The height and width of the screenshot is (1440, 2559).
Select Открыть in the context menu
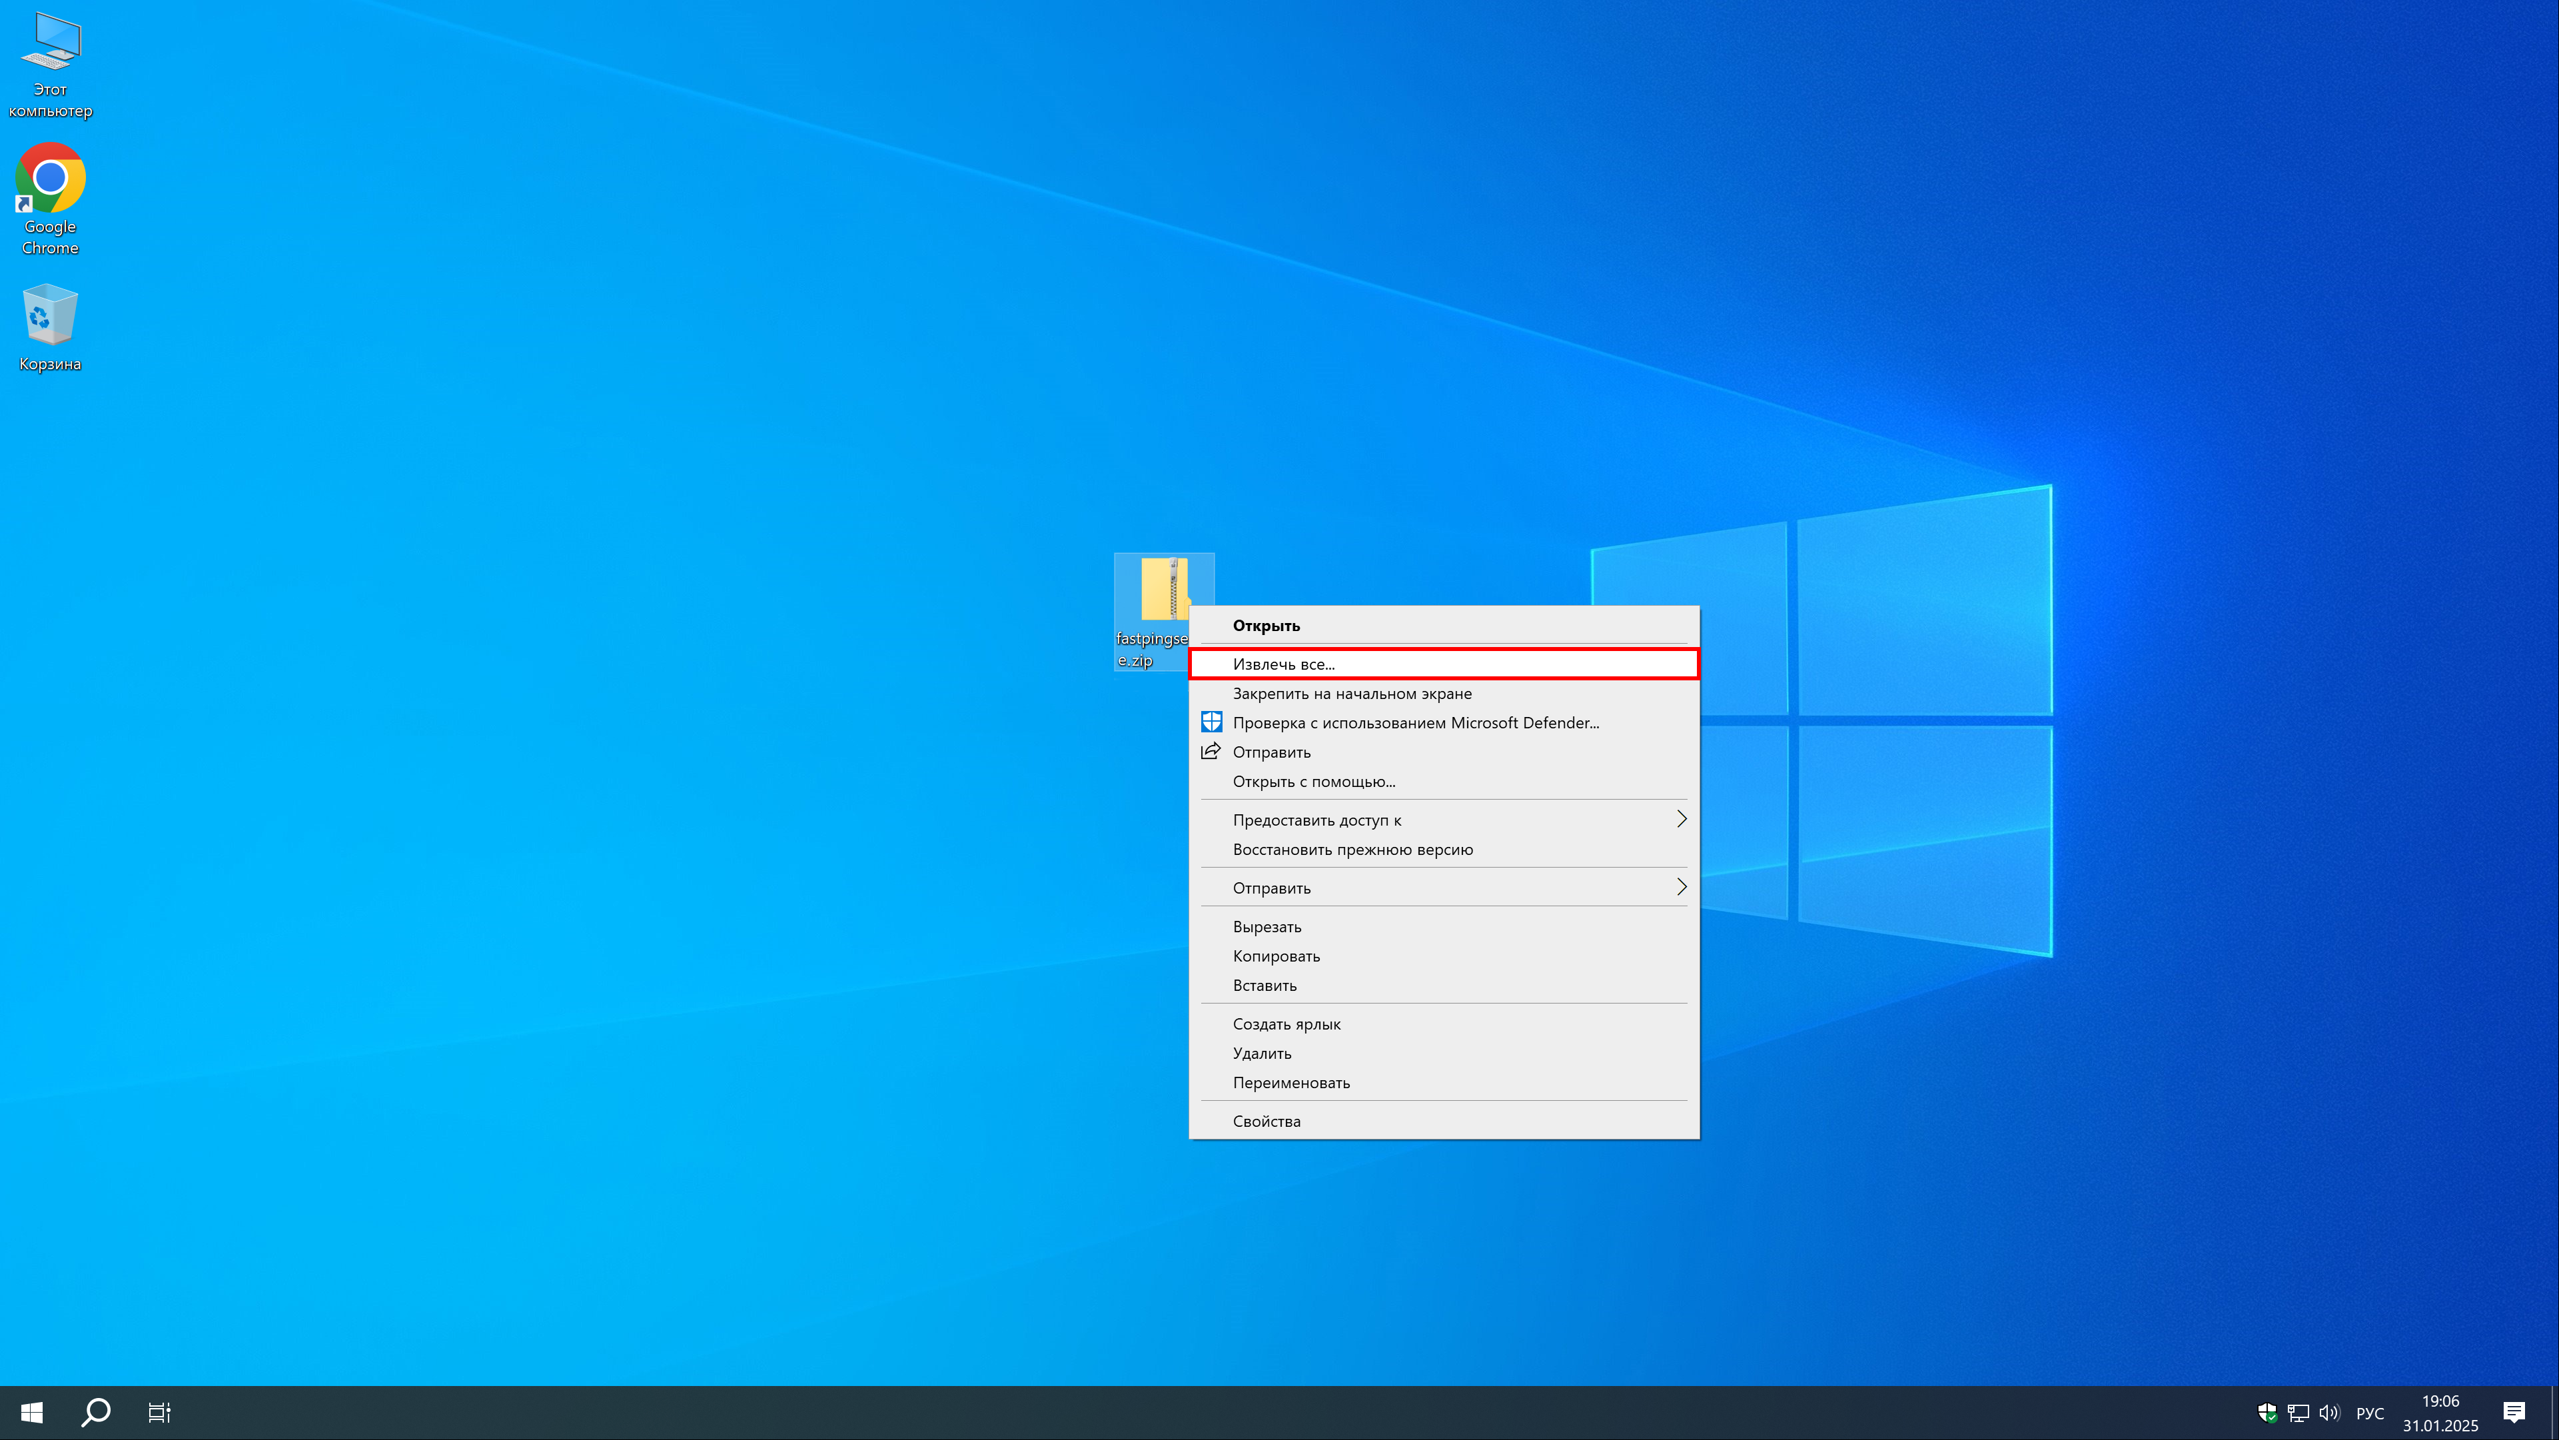(x=1266, y=625)
